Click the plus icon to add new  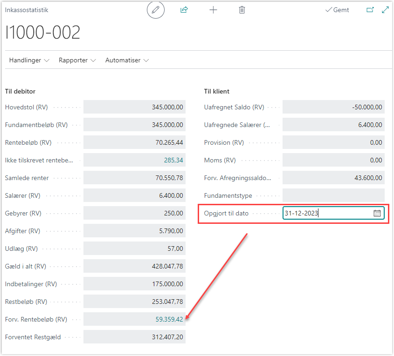[x=213, y=10]
